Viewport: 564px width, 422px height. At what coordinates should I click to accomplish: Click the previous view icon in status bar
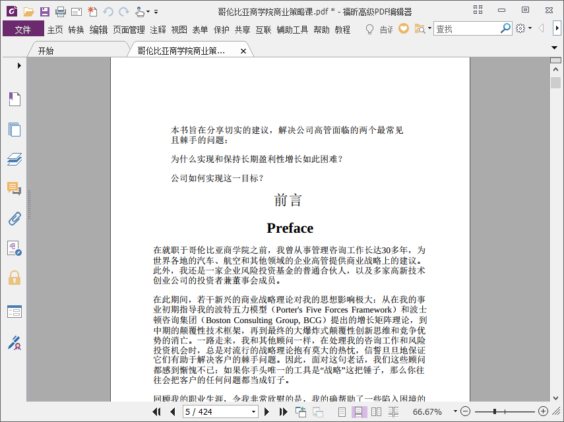(x=301, y=411)
